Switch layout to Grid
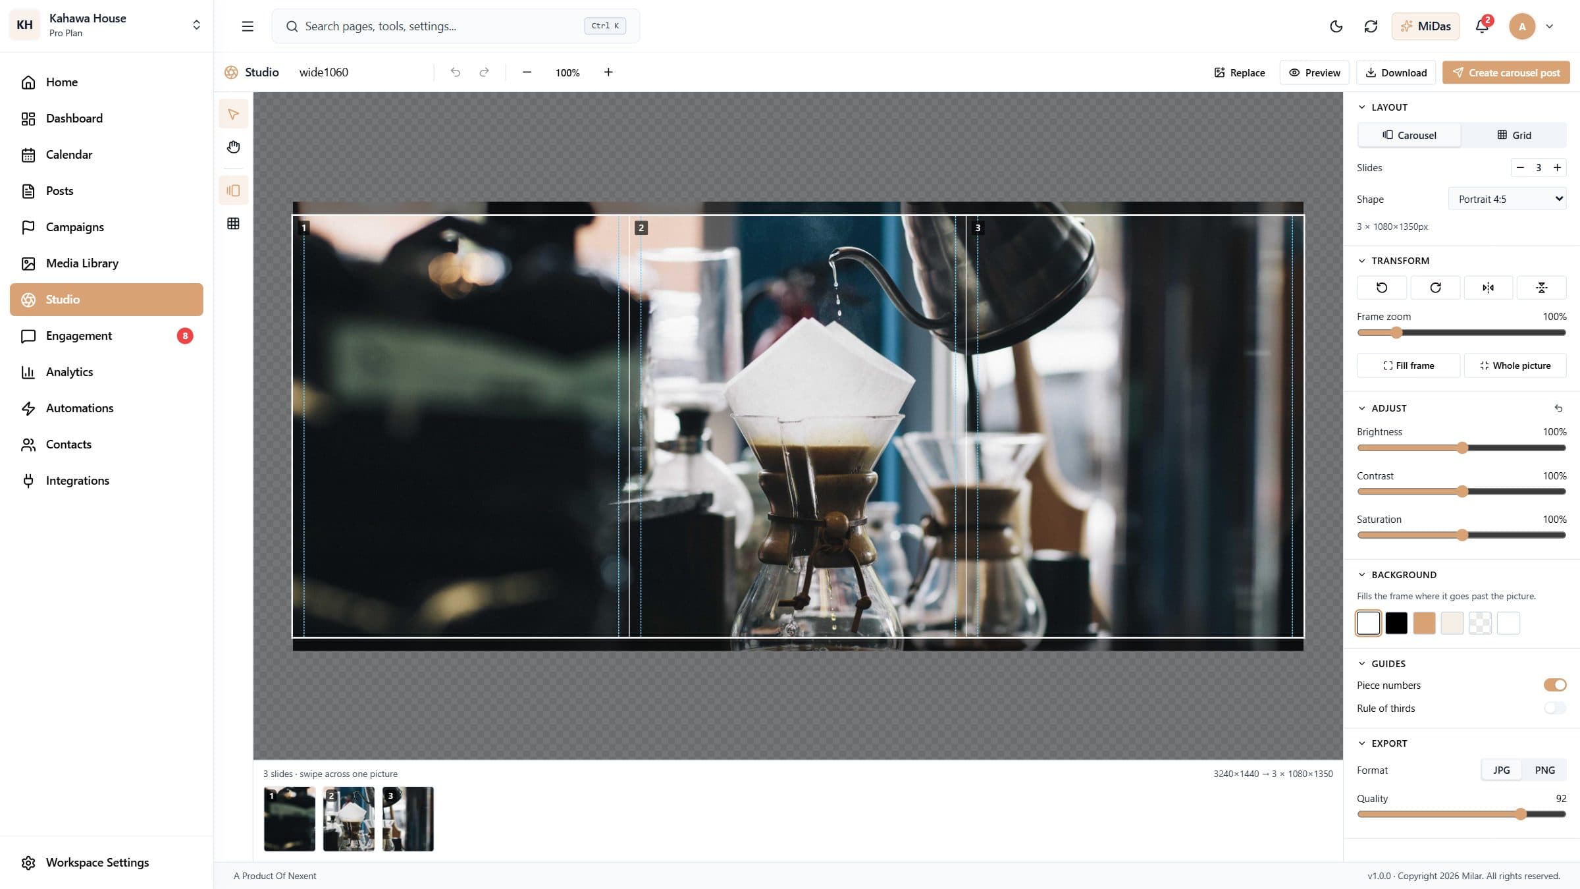Screen dimensions: 1580x889 (1514, 135)
